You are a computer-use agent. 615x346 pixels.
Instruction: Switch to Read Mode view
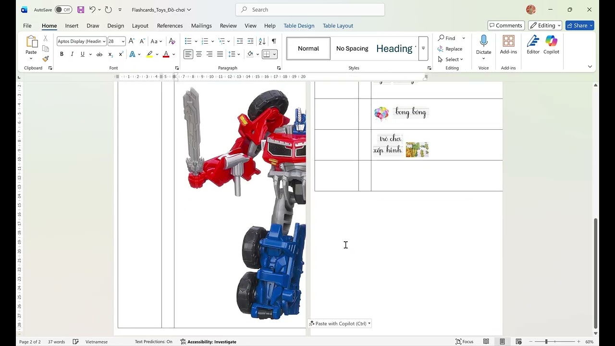pos(486,342)
